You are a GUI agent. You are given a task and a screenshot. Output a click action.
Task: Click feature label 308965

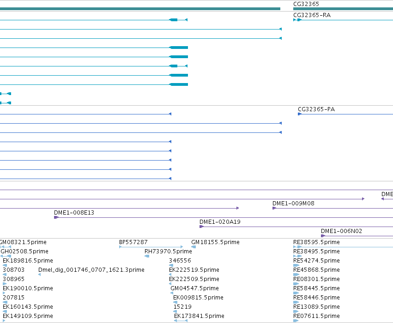tap(13, 279)
